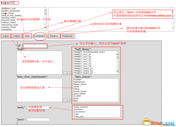
Task: Select bloodied_fetish trinket
Action: [x=8, y=20]
